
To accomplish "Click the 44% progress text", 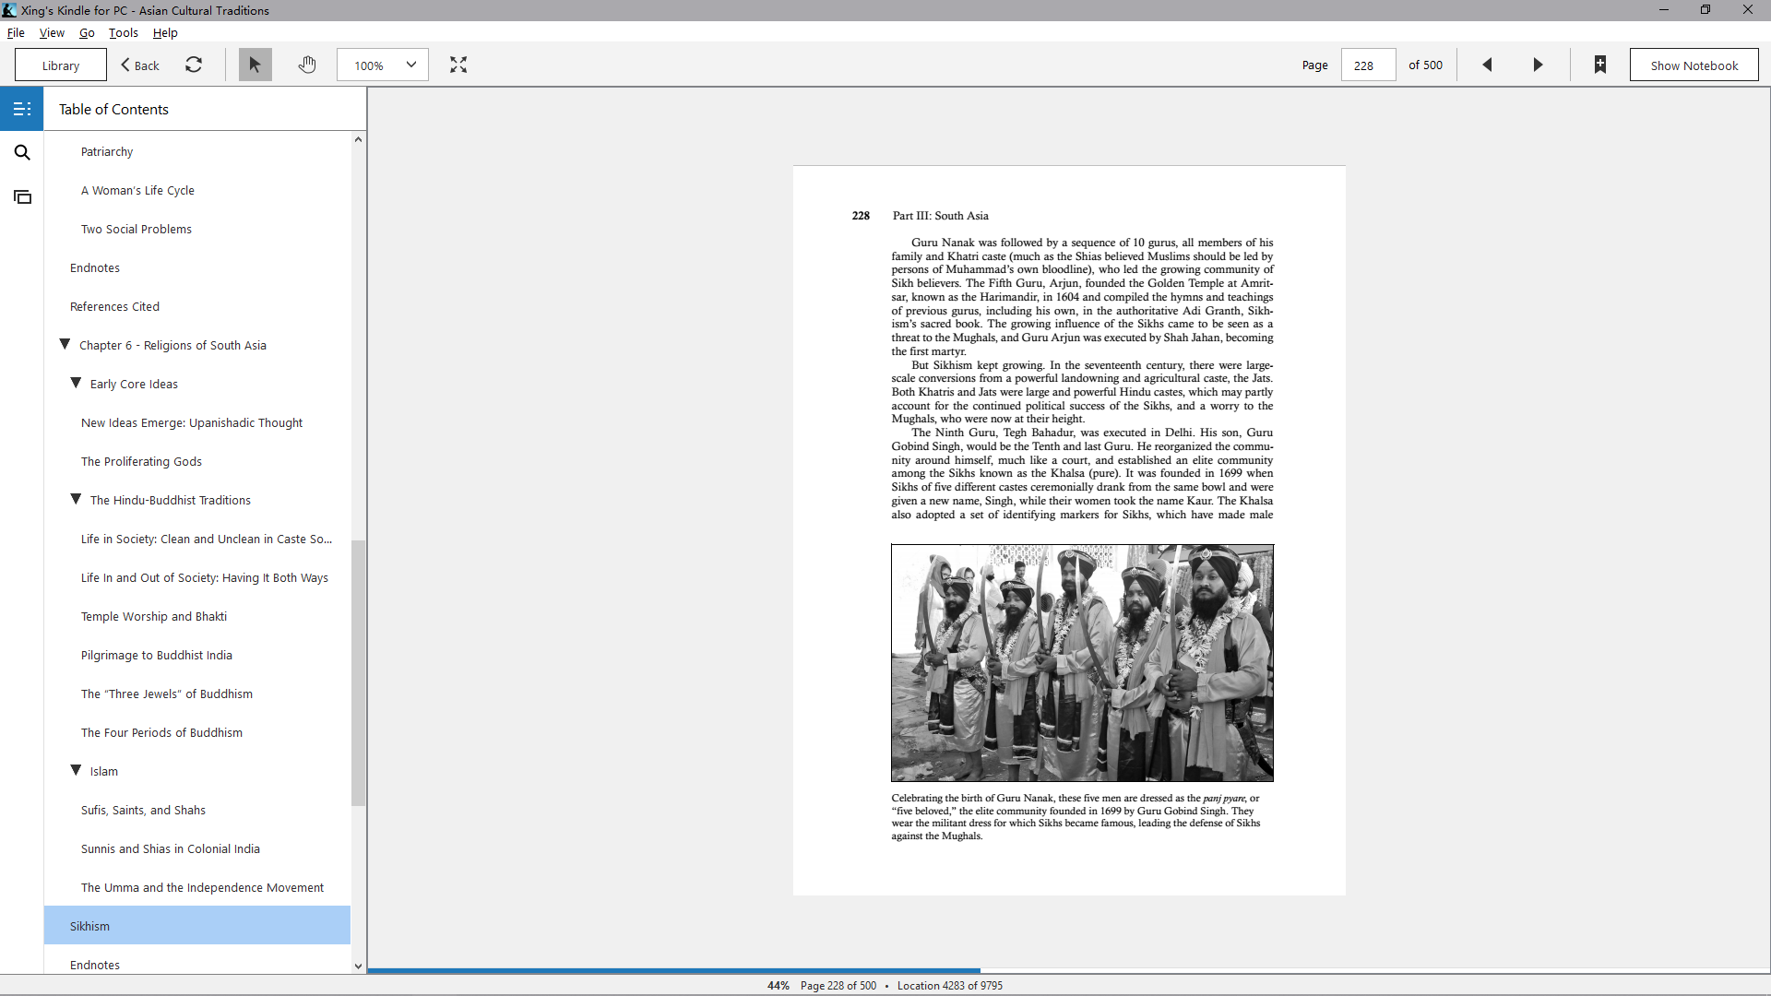I will point(779,985).
